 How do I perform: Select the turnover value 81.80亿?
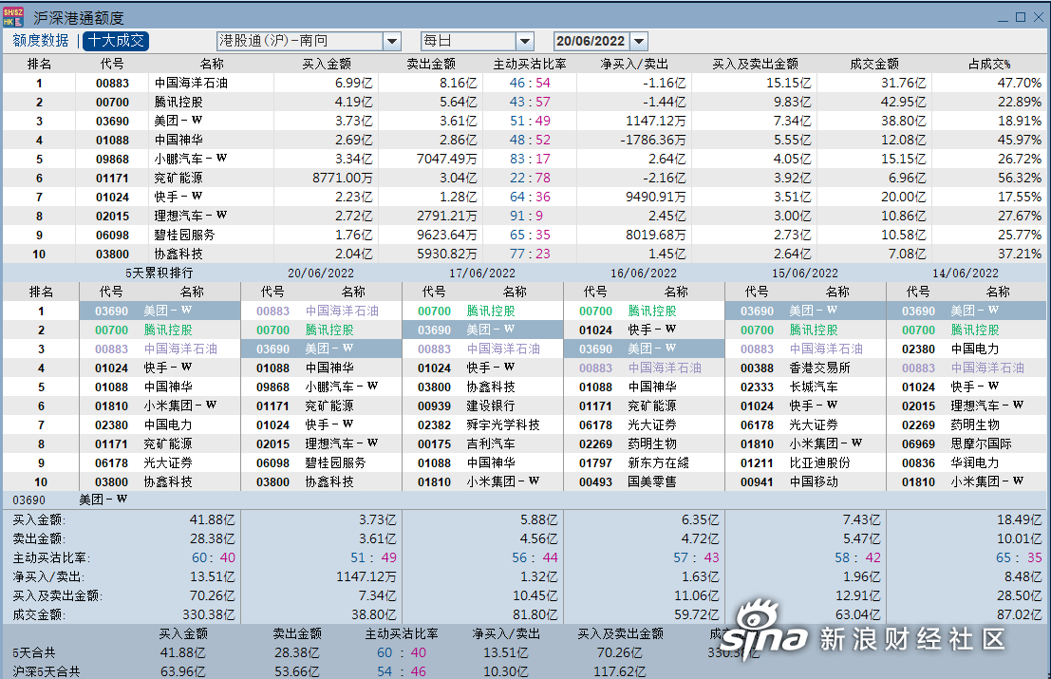coord(535,614)
